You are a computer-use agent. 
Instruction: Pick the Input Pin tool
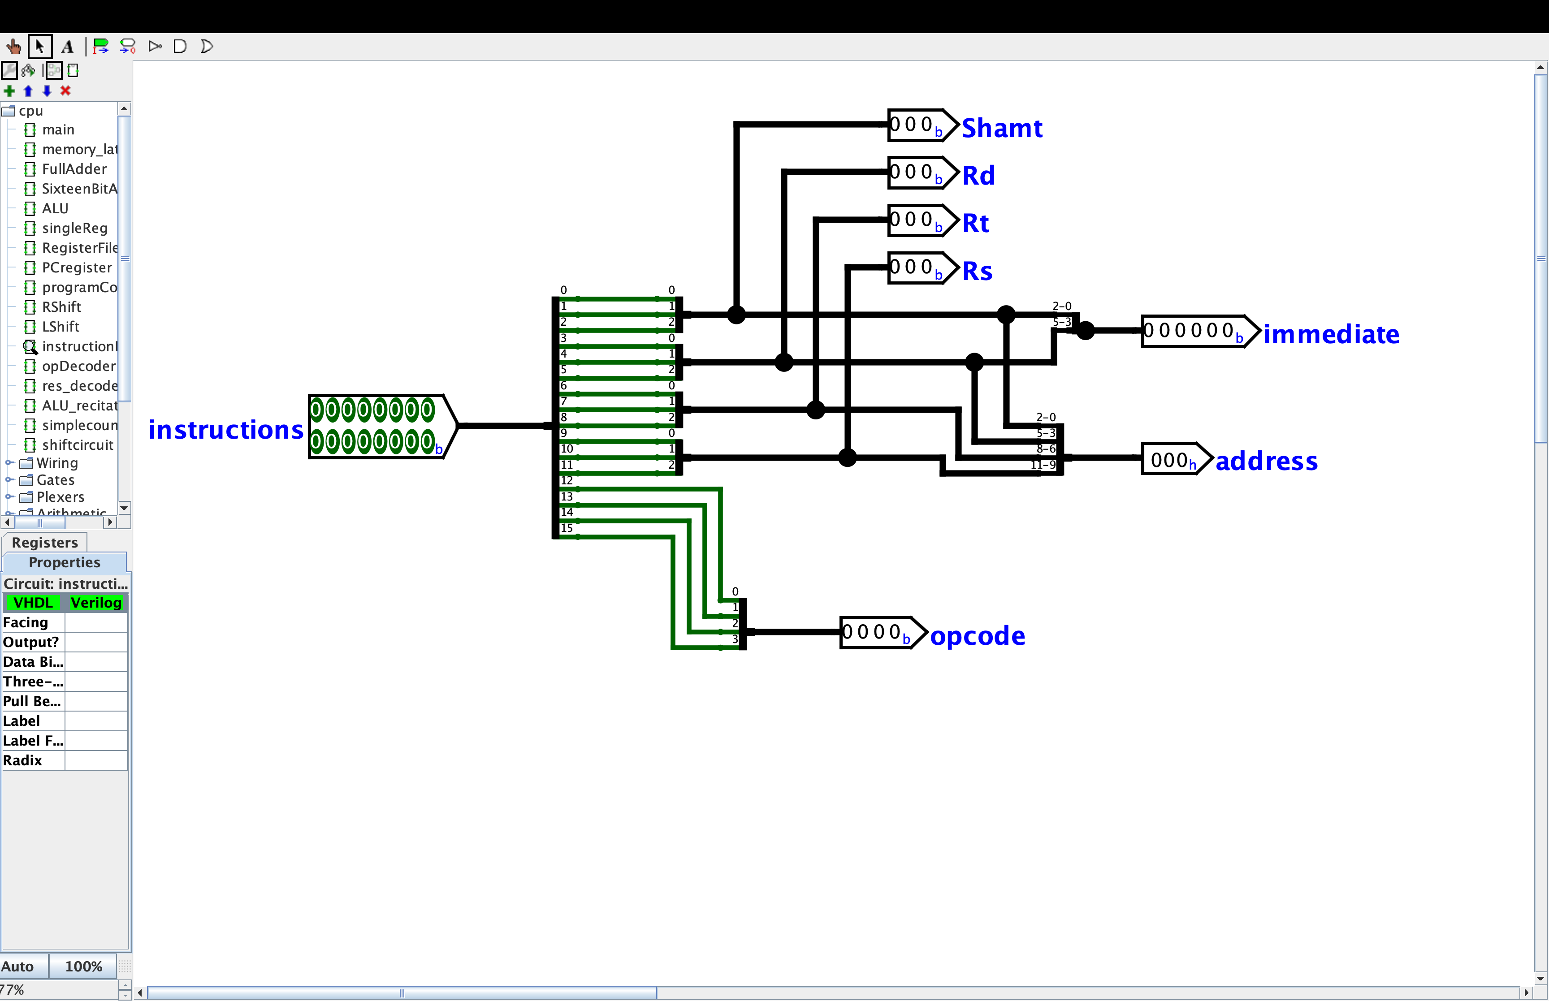click(x=101, y=47)
